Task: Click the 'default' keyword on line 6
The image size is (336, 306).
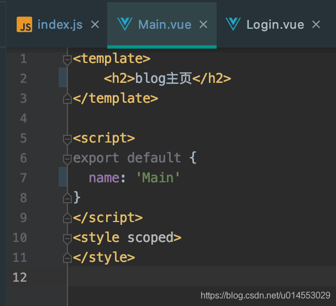Action: [154, 157]
